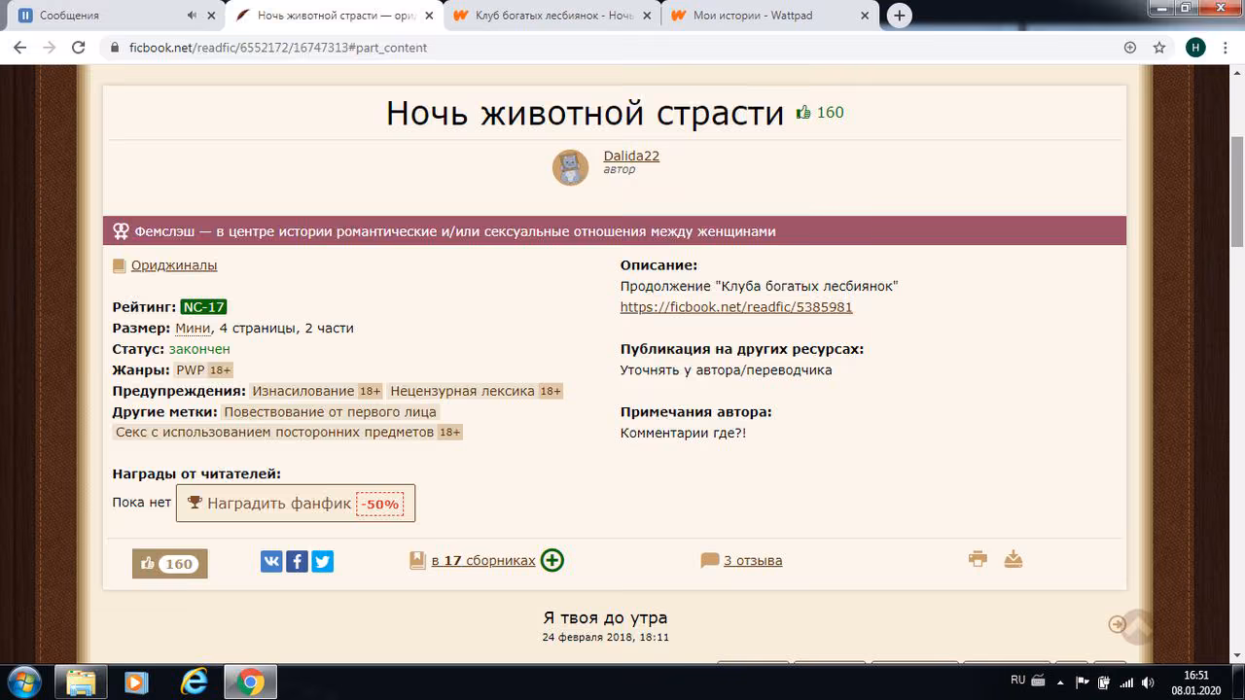Click the RU language indicator
Screen dimensions: 1245x700
[1017, 681]
